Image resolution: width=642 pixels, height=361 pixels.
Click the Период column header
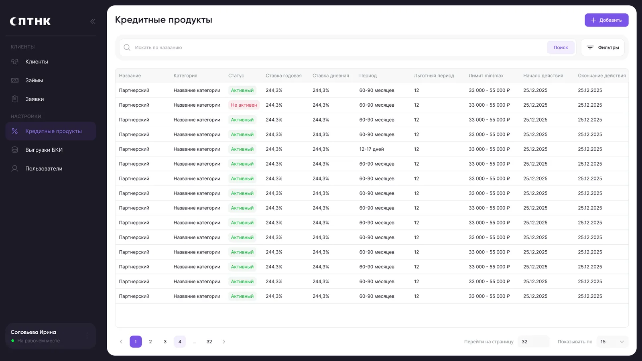tap(368, 75)
